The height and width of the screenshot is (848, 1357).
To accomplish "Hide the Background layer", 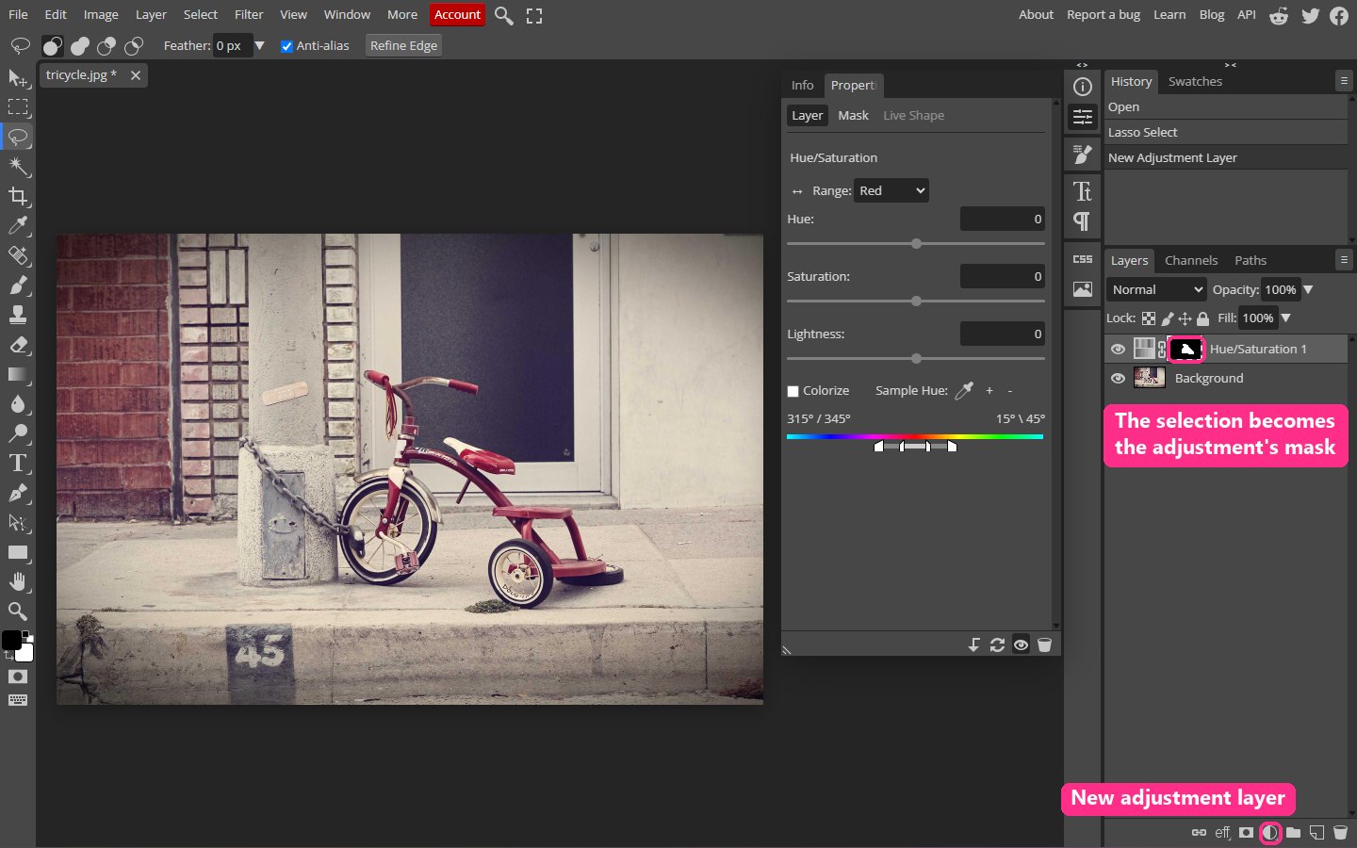I will (1118, 378).
